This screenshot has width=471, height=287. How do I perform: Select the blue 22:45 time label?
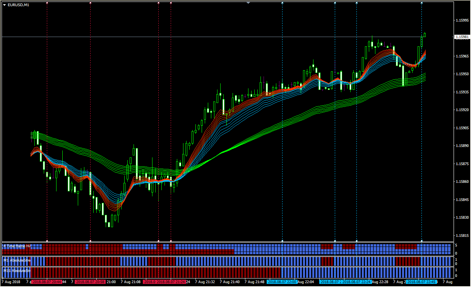[421, 282]
